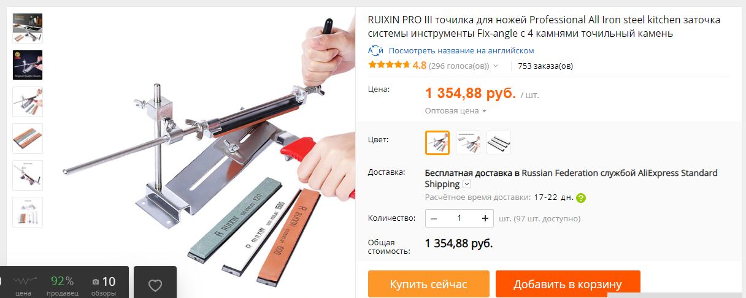Expand the Оптовая цена dropdown

coord(455,111)
